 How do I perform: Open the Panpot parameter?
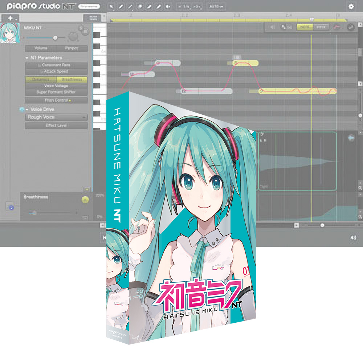coord(72,48)
